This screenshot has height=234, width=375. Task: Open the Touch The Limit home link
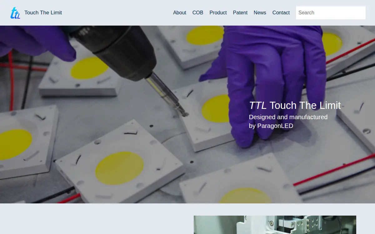(x=43, y=13)
